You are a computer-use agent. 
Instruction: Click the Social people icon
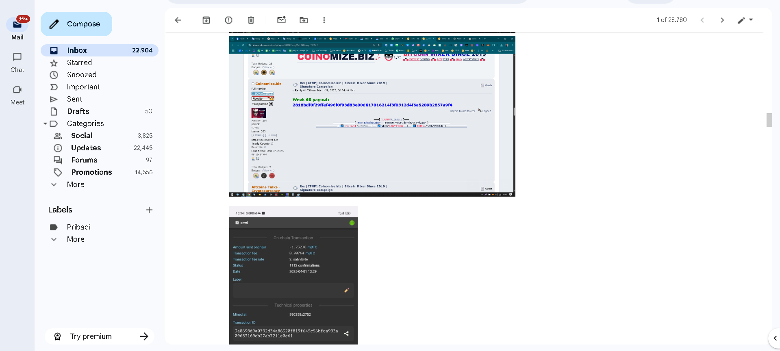pos(58,136)
